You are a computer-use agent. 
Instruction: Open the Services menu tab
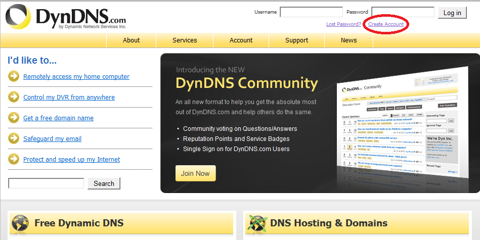(x=185, y=40)
